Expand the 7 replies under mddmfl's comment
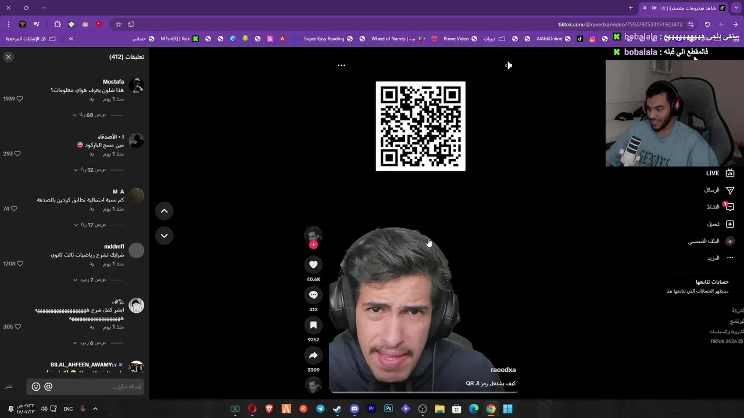Viewport: 744px width, 418px height. 89,280
